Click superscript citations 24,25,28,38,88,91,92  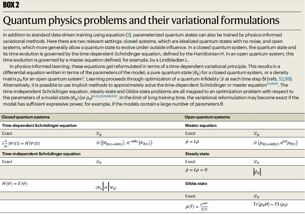tap(105, 96)
